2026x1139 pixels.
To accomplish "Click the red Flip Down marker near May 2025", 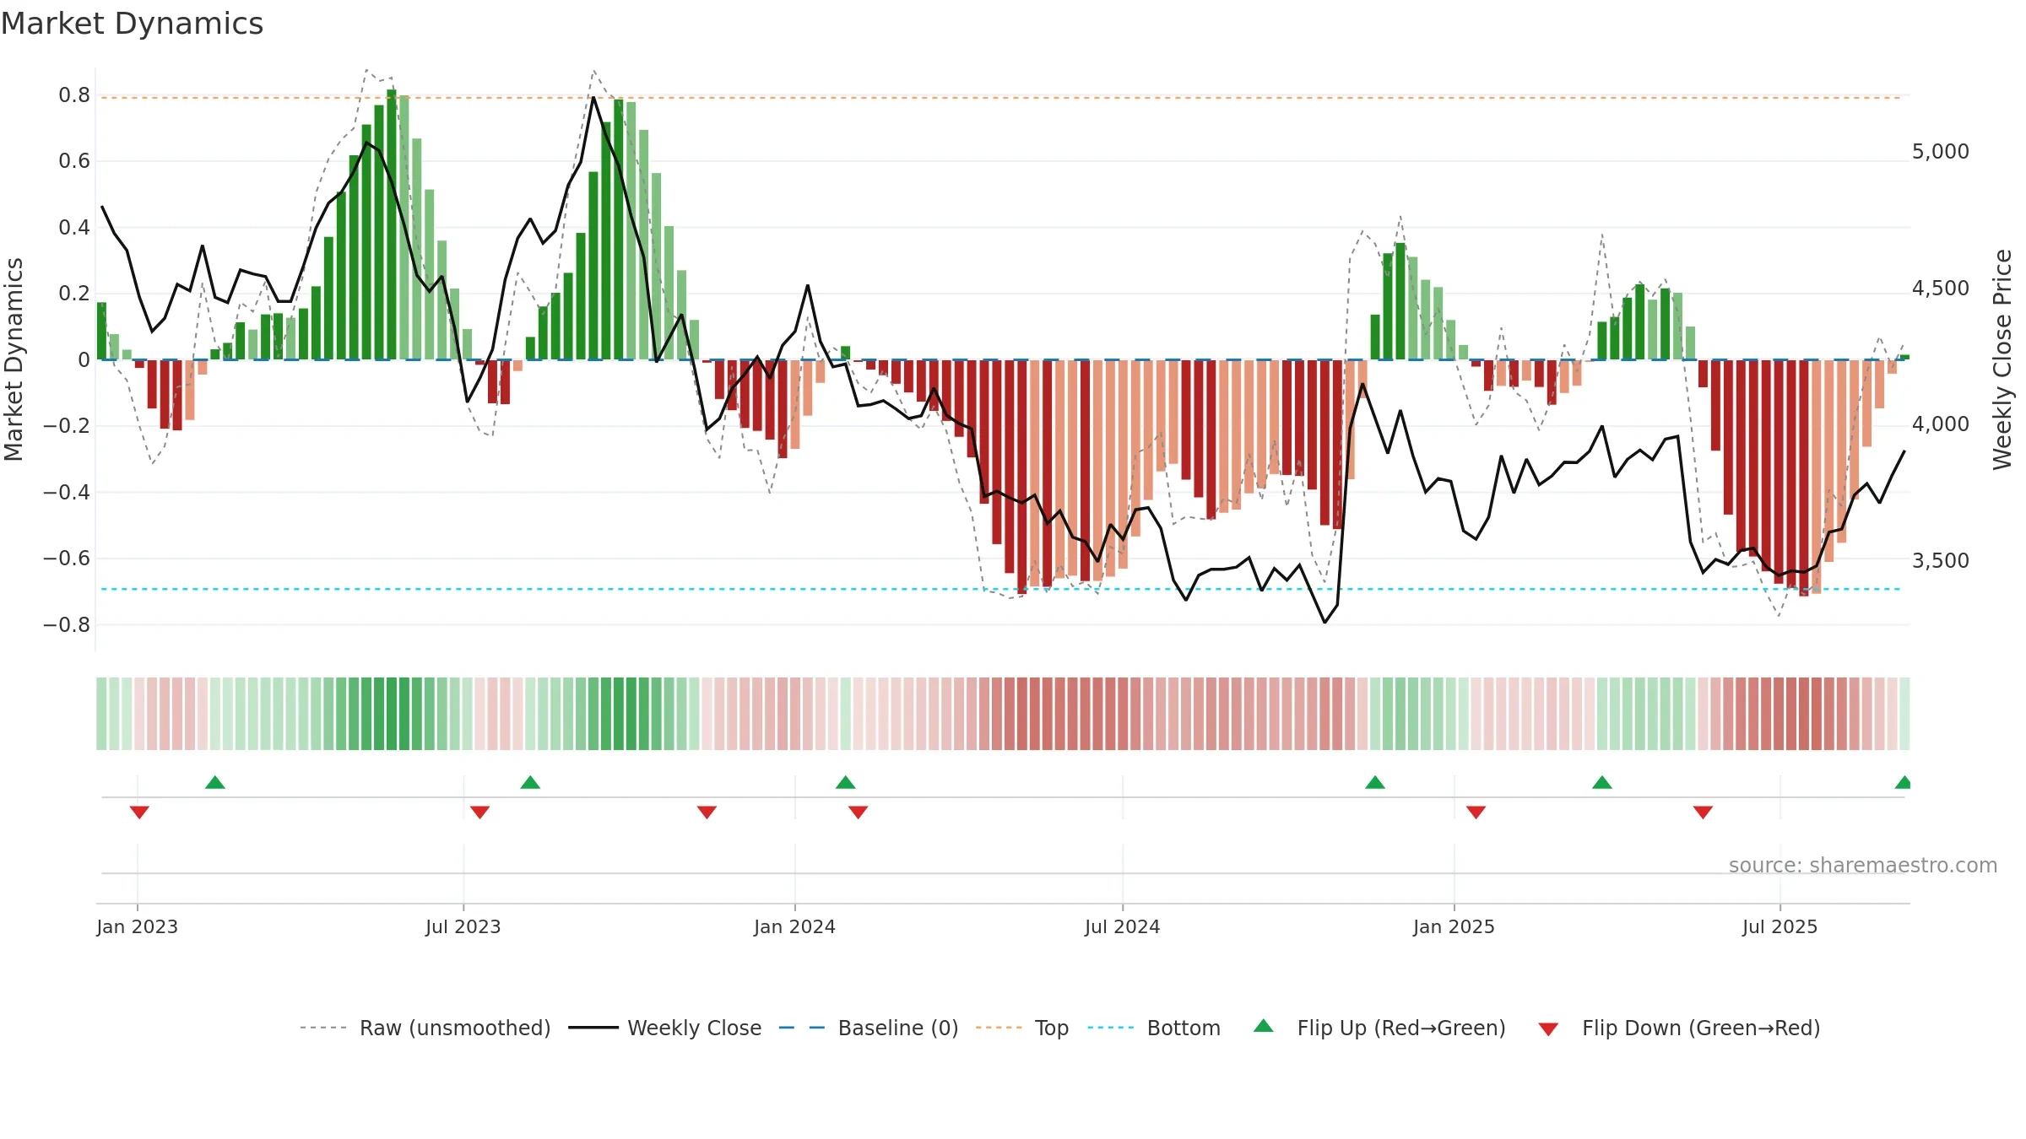I will coord(1703,812).
